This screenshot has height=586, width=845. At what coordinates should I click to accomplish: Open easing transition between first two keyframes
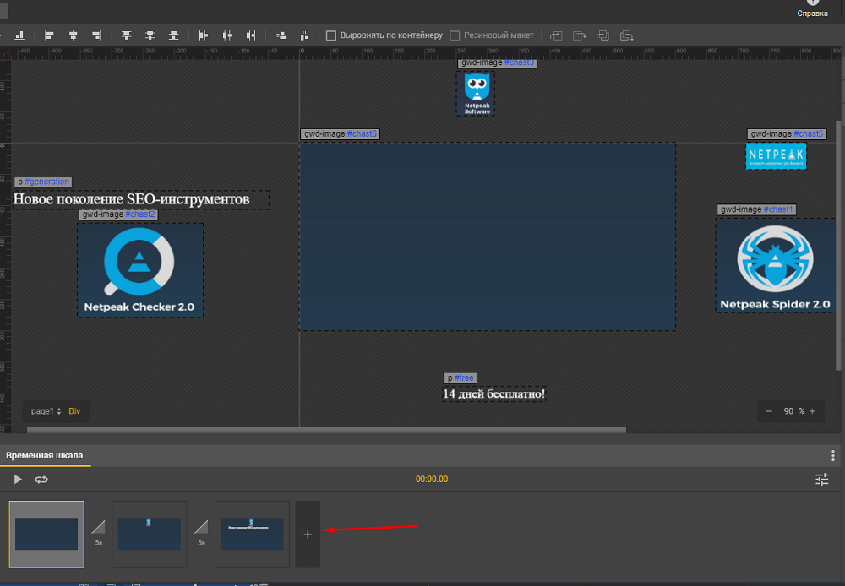pos(98,529)
